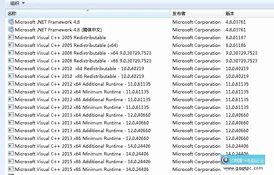Open the 组织 dropdown menu
The width and height of the screenshot is (274, 175).
17,3
